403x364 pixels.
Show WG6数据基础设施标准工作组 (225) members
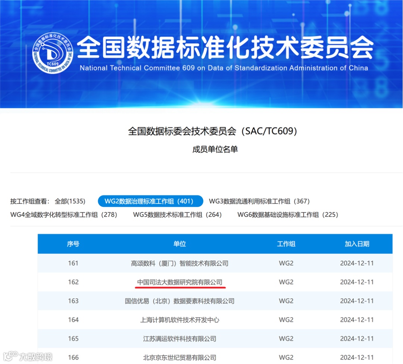tap(288, 215)
